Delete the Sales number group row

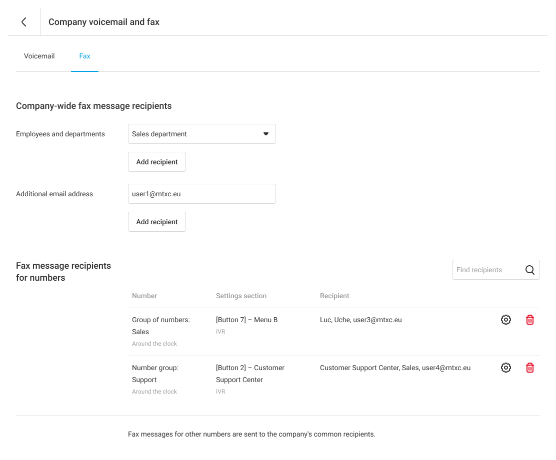click(530, 320)
